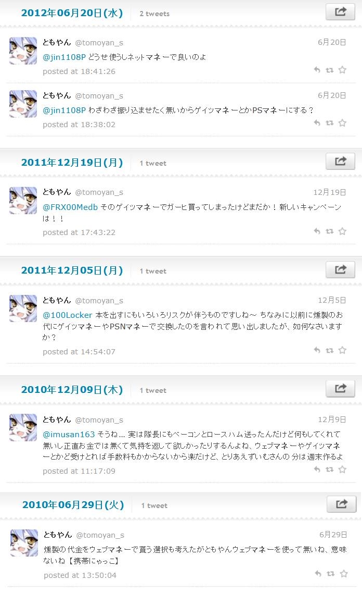This screenshot has height=593, width=362.
Task: Favorite the tweet posted at 17:43:22
Action: pos(342,231)
